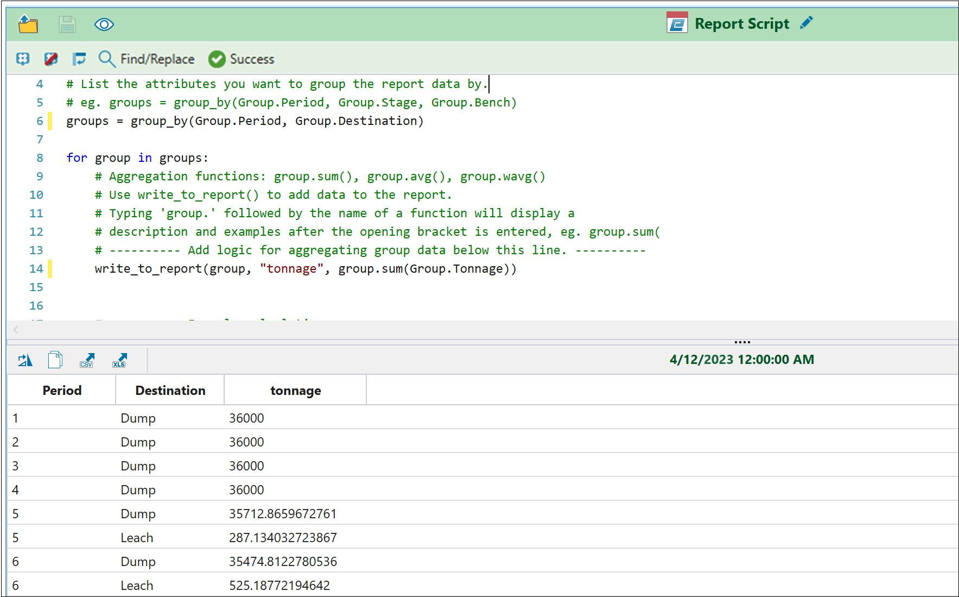Toggle word wrap in the editor

79,59
